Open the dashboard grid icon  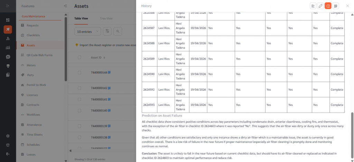8,20
